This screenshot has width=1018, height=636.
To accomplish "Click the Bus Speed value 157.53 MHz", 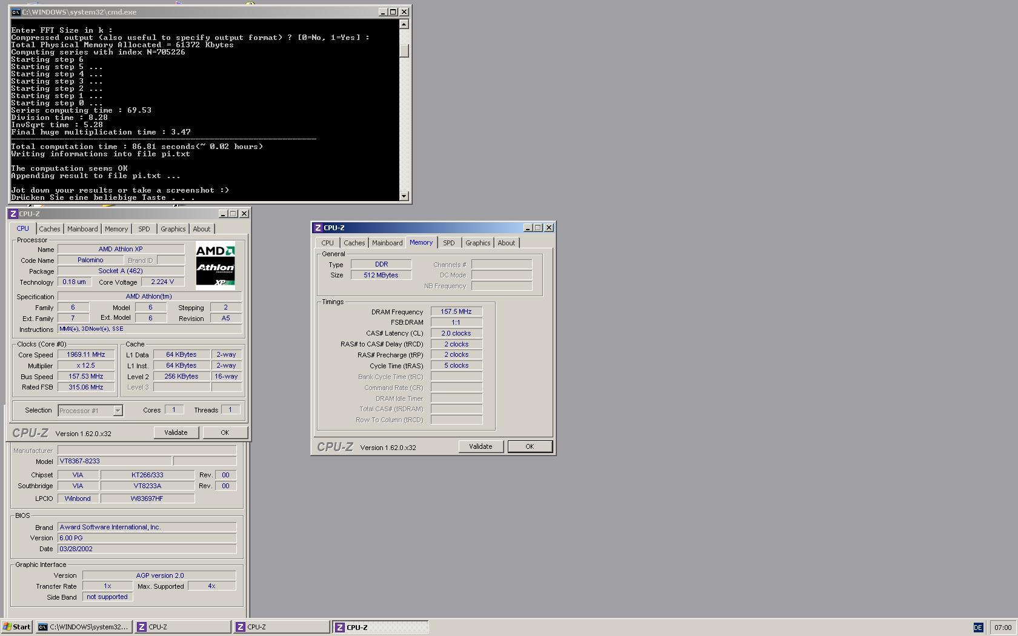I will point(86,377).
